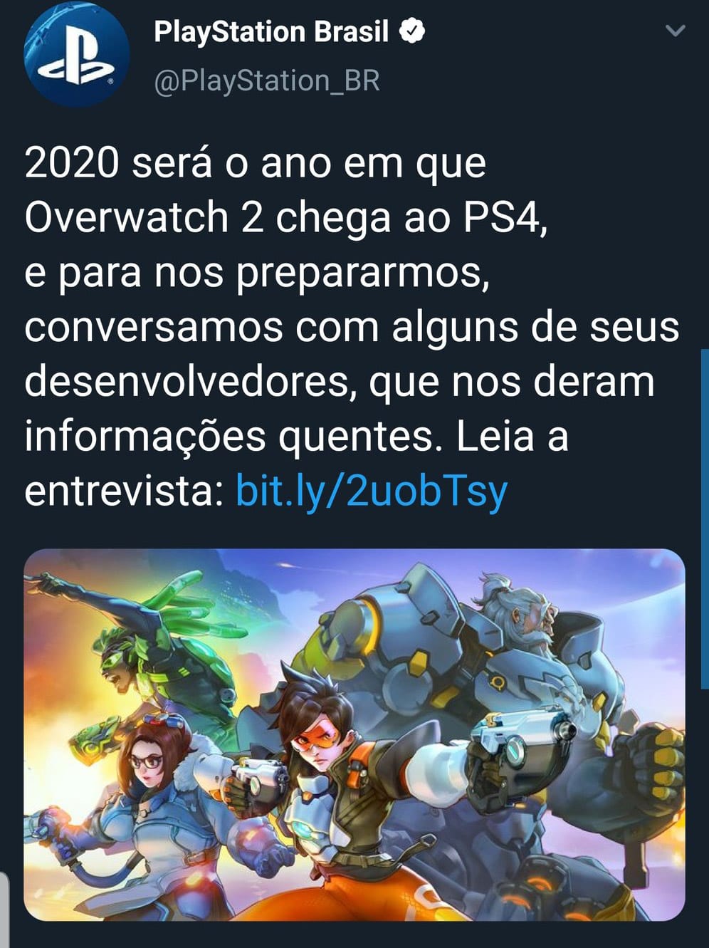Screen dimensions: 709x948
Task: Click the verified badge next to PlayStation Brasil
Action: pyautogui.click(x=412, y=31)
